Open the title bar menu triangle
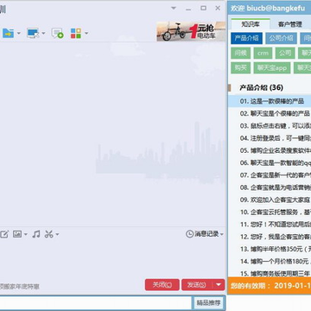The height and width of the screenshot is (311, 311). (x=174, y=8)
